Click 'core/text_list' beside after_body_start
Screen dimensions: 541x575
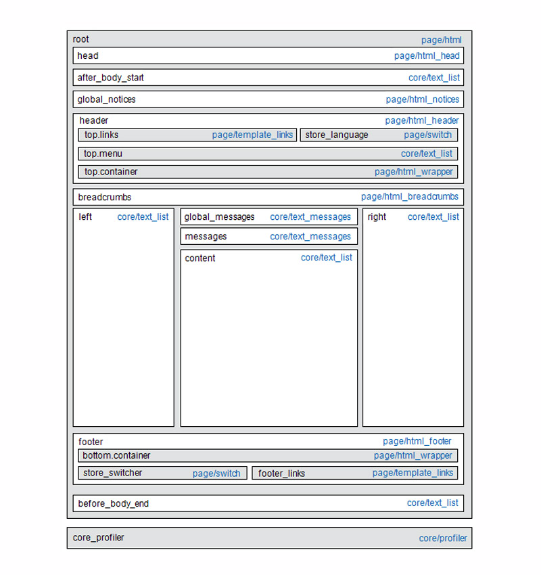pos(434,78)
